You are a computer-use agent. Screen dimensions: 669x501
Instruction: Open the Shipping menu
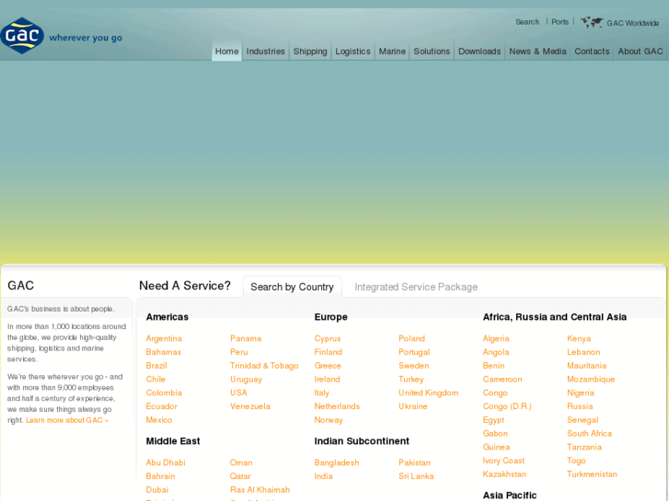[310, 51]
